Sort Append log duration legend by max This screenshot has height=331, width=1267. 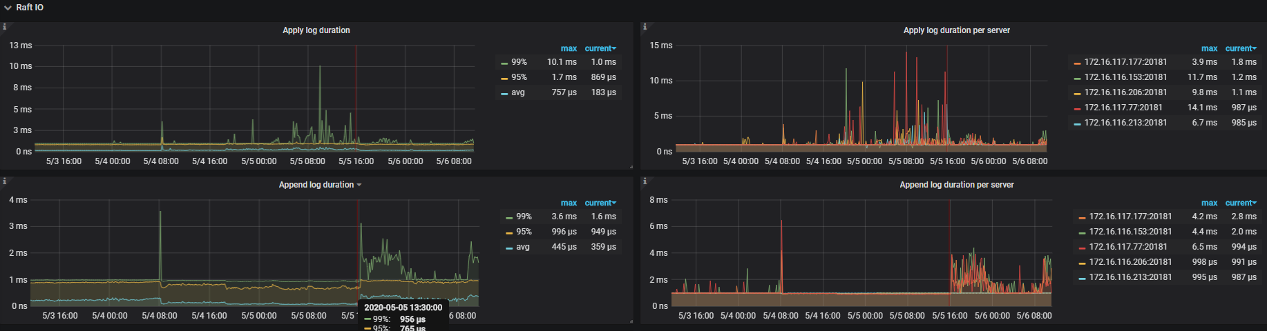tap(569, 203)
